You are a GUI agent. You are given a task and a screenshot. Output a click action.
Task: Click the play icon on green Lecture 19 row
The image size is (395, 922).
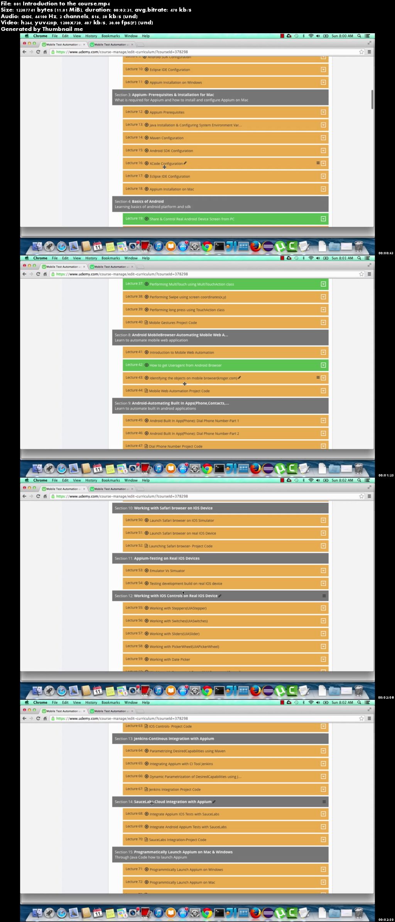click(147, 219)
